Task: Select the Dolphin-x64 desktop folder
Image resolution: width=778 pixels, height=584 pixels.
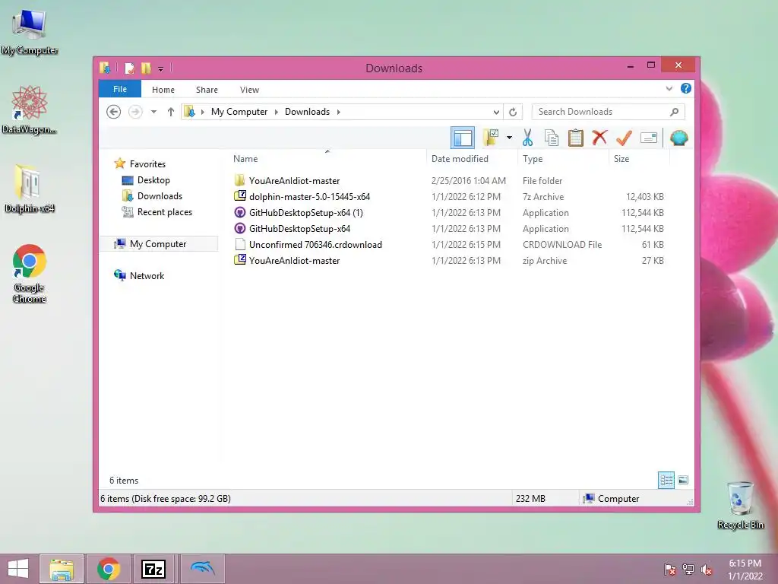Action: coord(30,189)
